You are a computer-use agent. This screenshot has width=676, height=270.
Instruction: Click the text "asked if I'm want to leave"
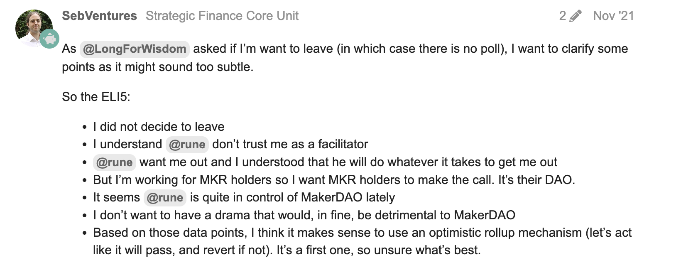[263, 49]
